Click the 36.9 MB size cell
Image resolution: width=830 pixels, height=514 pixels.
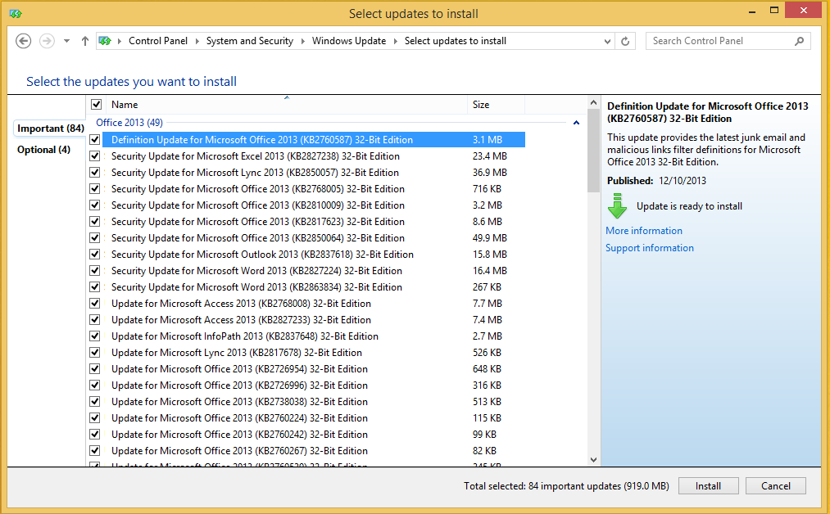click(490, 173)
